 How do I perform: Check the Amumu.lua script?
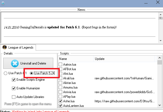[x=60, y=87]
